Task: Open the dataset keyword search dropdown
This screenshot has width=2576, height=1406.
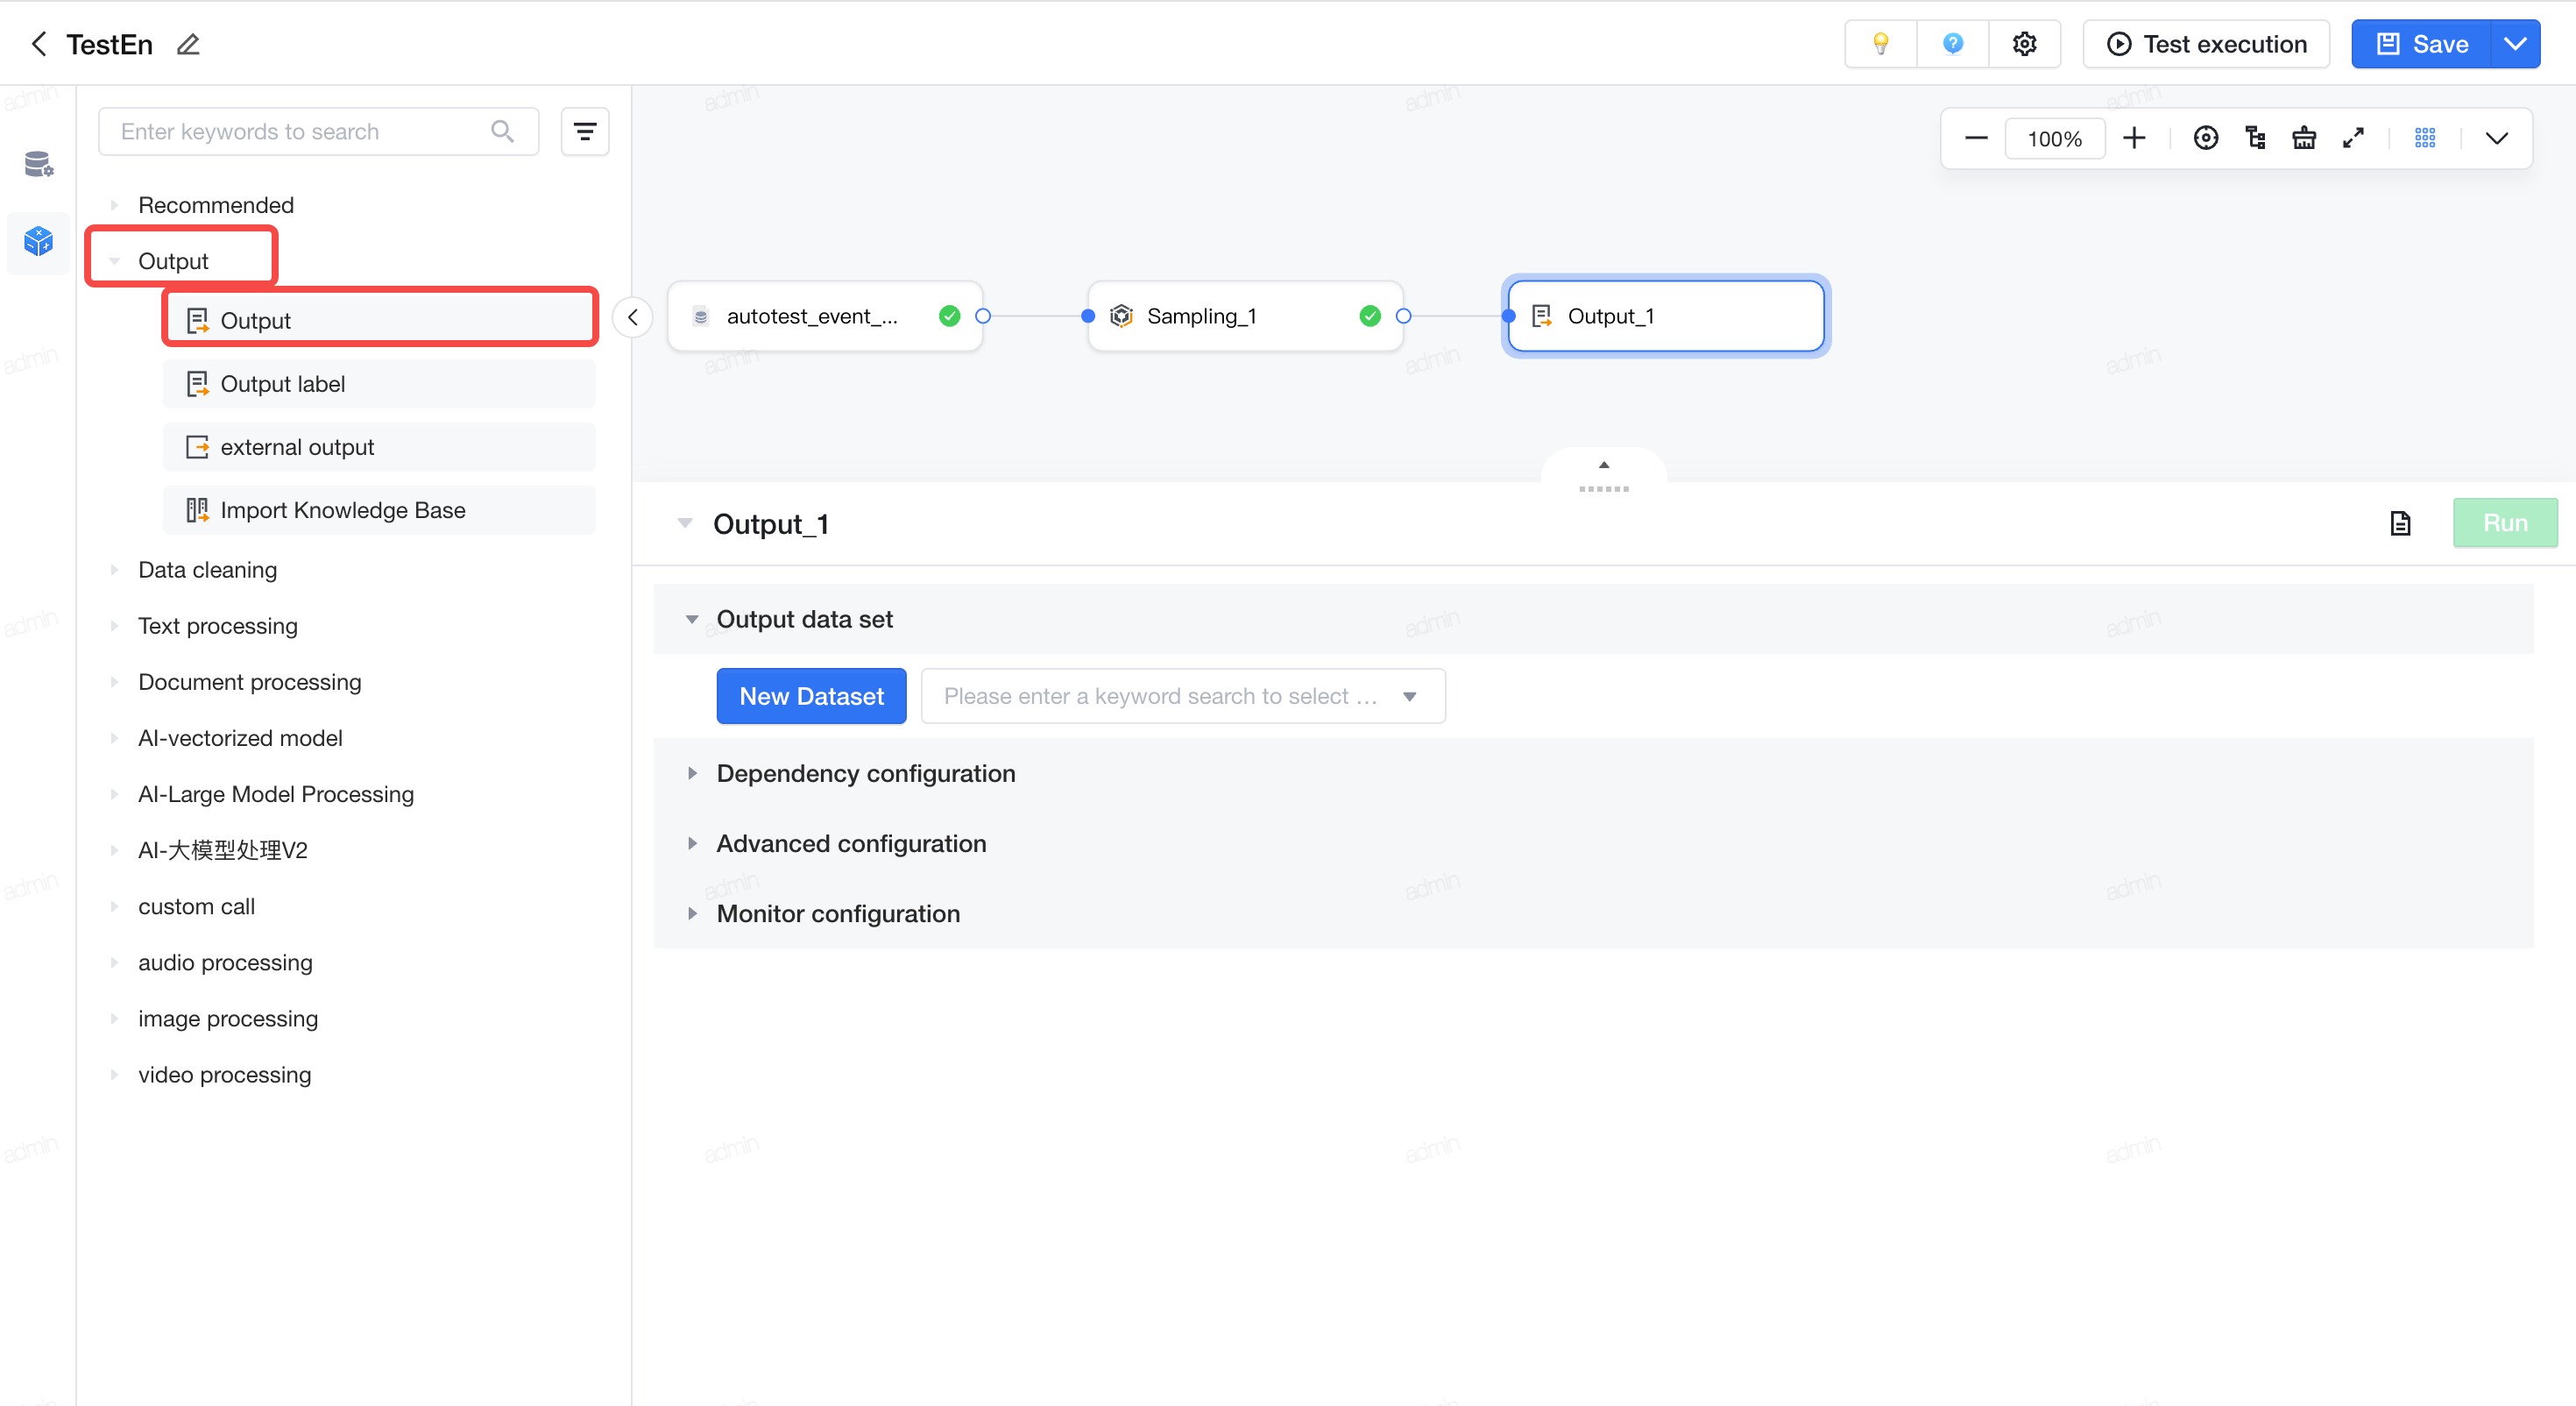Action: point(1182,695)
